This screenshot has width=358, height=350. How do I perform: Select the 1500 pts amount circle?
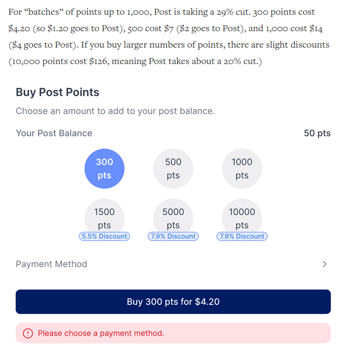click(x=104, y=217)
